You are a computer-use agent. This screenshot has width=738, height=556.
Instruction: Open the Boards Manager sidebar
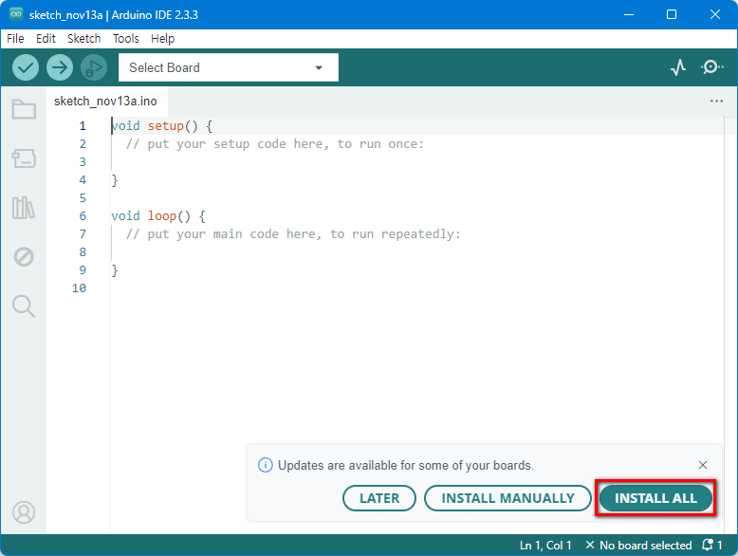pos(24,158)
